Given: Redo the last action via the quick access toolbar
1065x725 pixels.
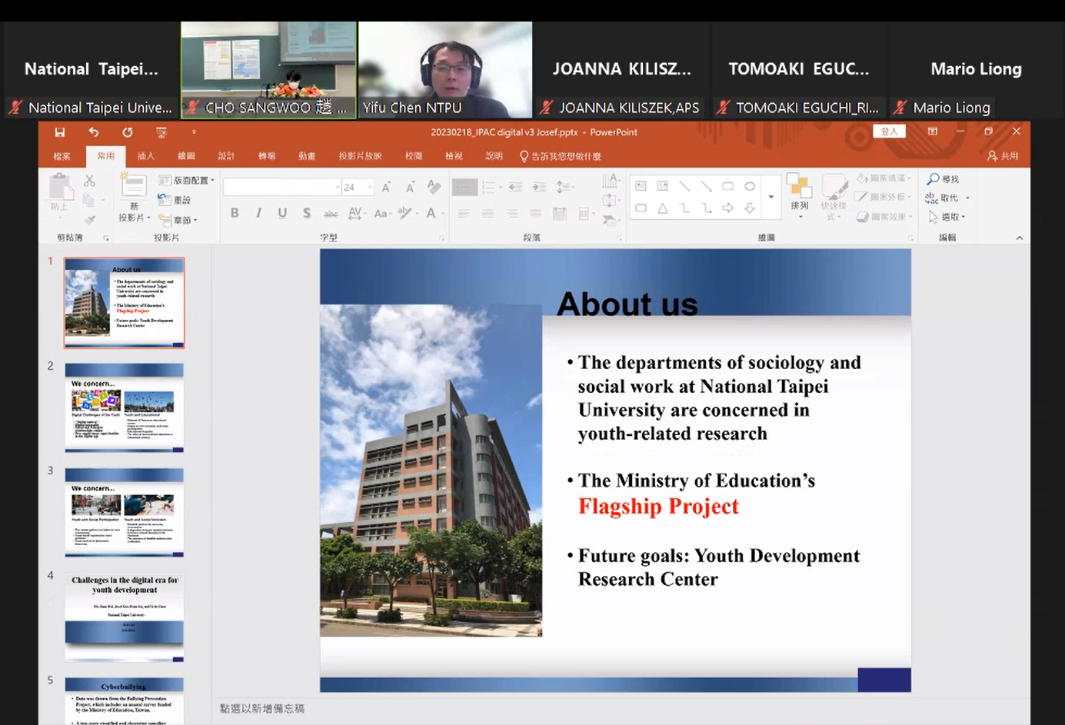Looking at the screenshot, I should pos(127,132).
